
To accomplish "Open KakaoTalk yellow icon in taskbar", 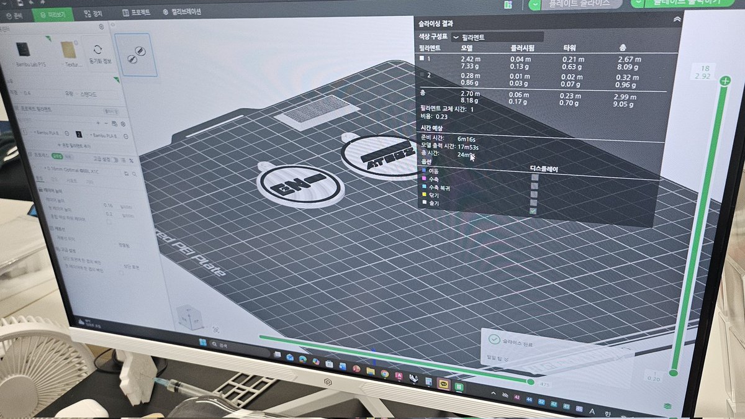I will [444, 385].
